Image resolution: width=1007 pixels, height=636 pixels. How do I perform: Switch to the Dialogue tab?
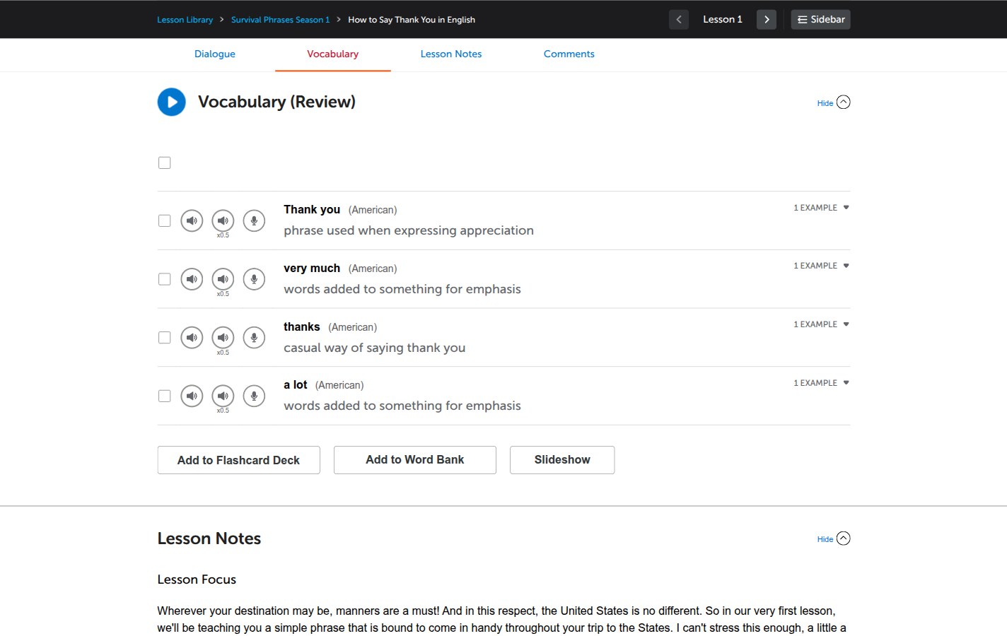(x=215, y=54)
